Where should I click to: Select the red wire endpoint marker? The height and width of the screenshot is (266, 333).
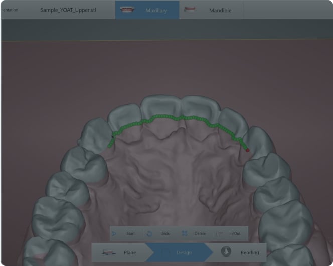click(247, 150)
